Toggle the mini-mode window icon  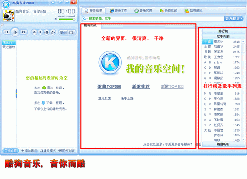[72, 32]
